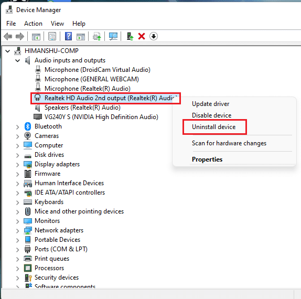Click the Keyboards category icon
This screenshot has height=299, width=301.
pos(28,202)
